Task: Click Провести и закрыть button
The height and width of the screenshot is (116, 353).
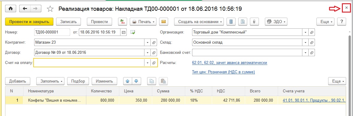Action: 29,22
